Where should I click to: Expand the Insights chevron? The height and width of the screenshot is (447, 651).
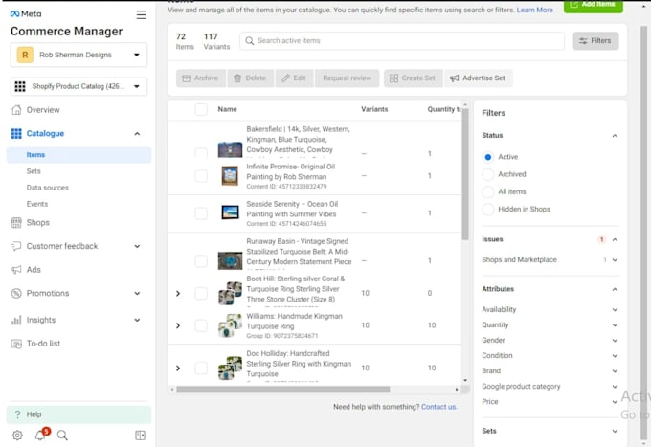pyautogui.click(x=137, y=320)
